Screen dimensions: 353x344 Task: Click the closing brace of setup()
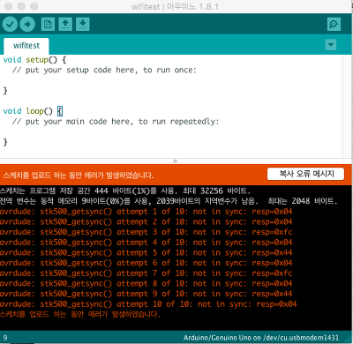(5, 91)
